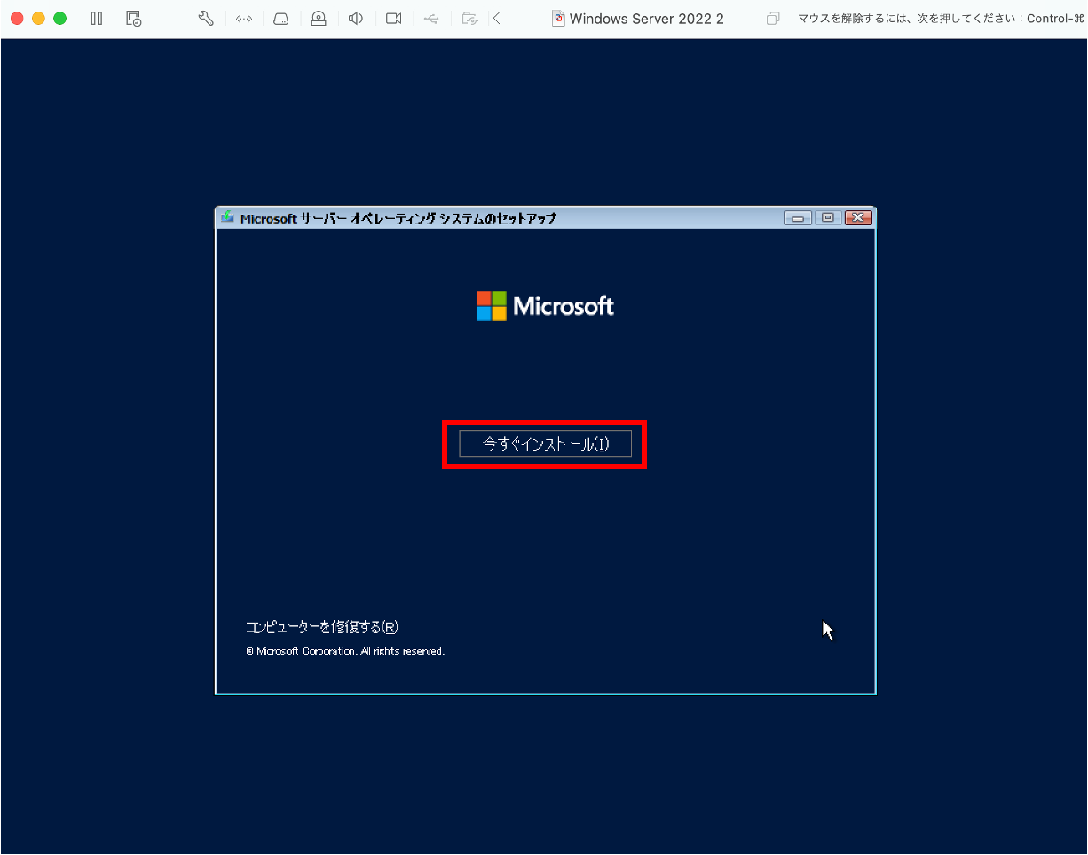Click the sound speaker icon

356,19
